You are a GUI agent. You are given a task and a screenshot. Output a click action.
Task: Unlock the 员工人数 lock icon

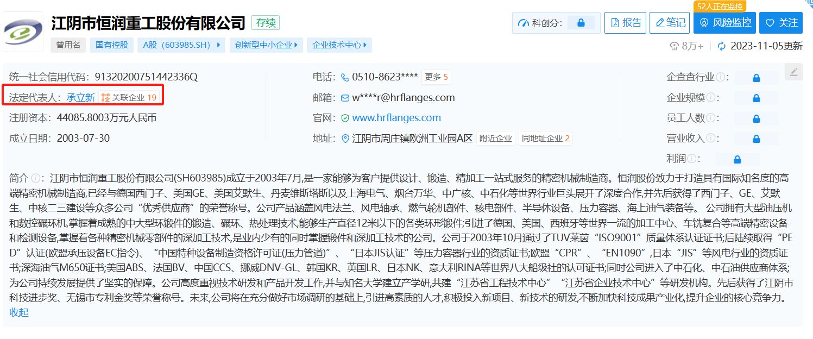coord(756,118)
